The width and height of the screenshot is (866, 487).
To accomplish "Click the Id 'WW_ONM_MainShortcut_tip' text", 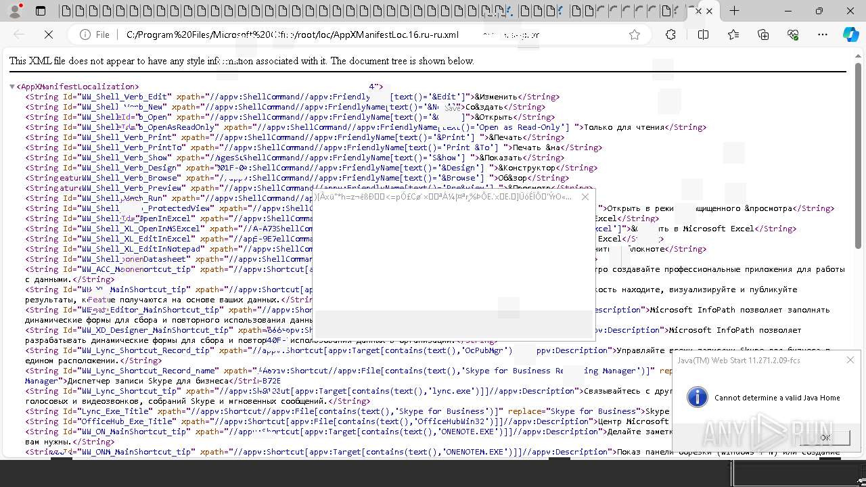I will click(x=136, y=452).
